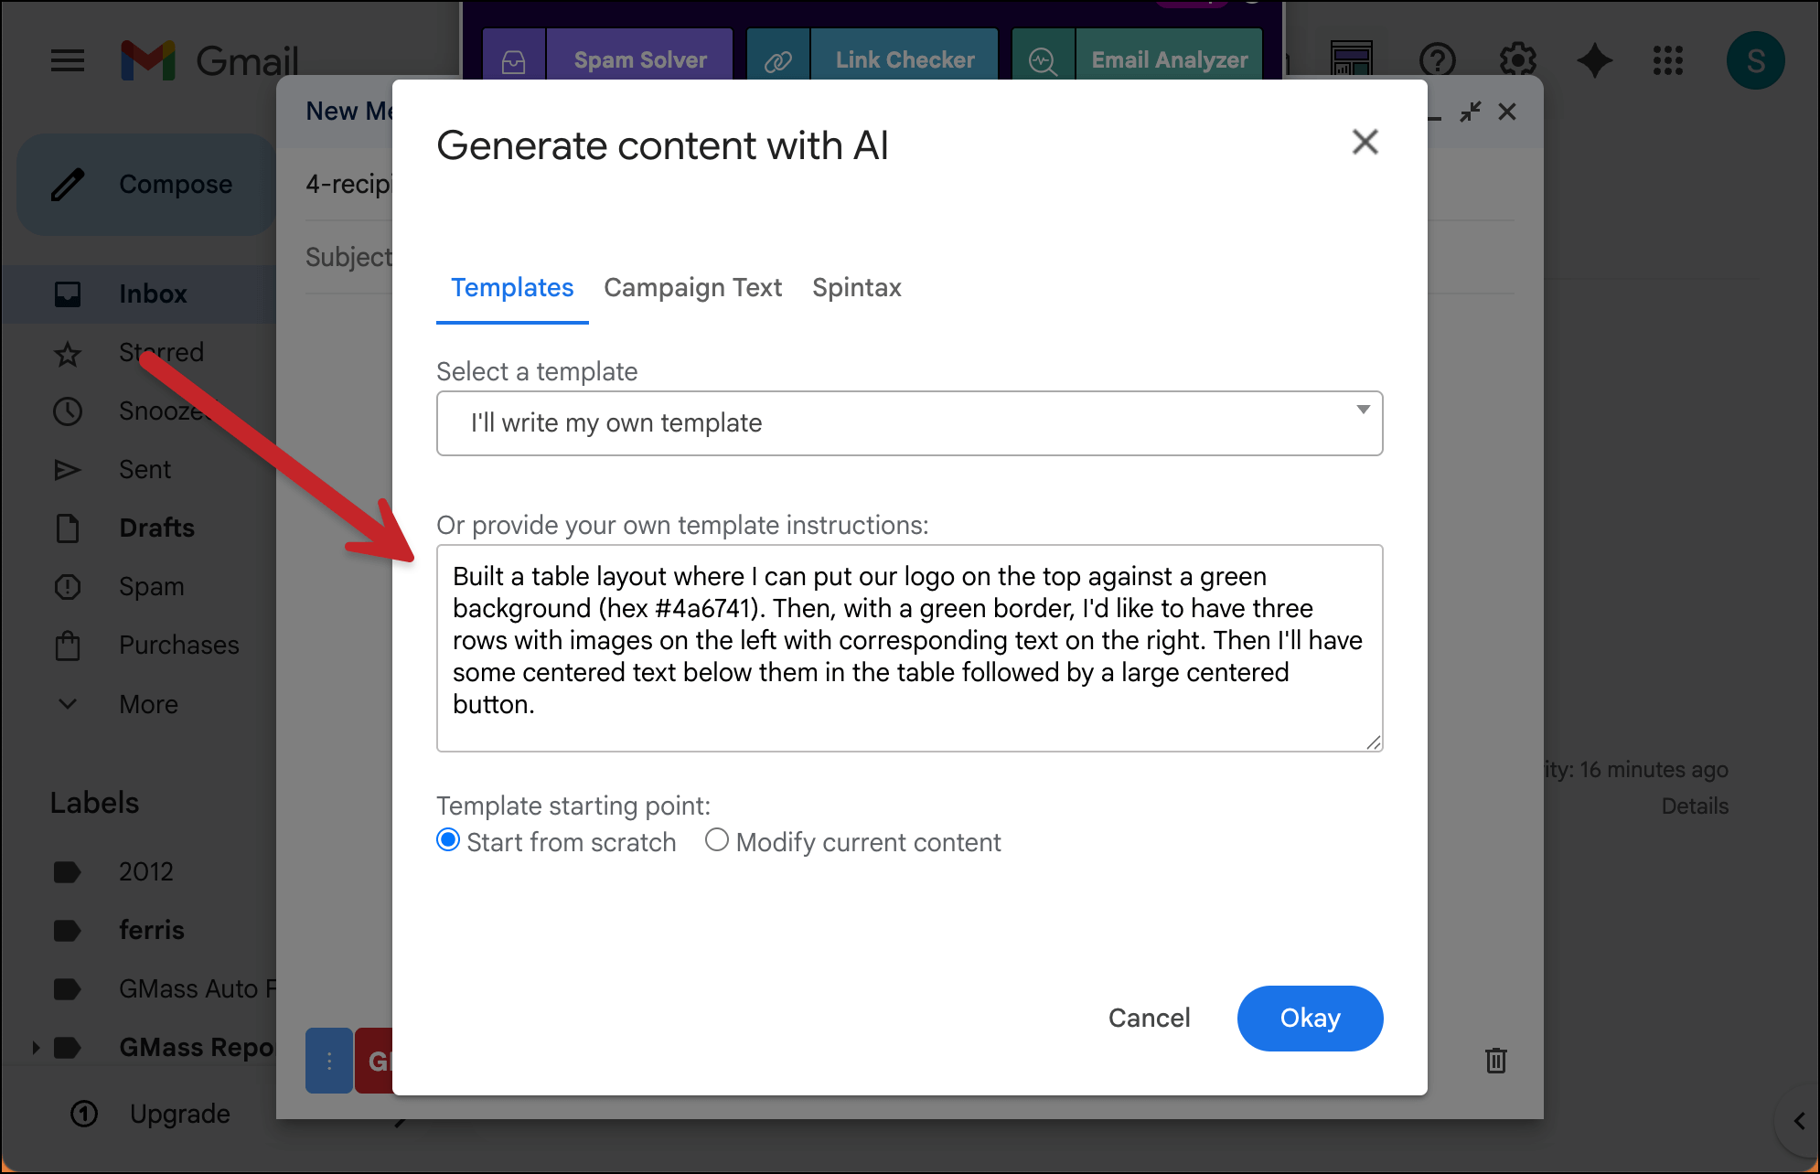
Task: Close the Generate content with AI dialog
Action: point(1365,142)
